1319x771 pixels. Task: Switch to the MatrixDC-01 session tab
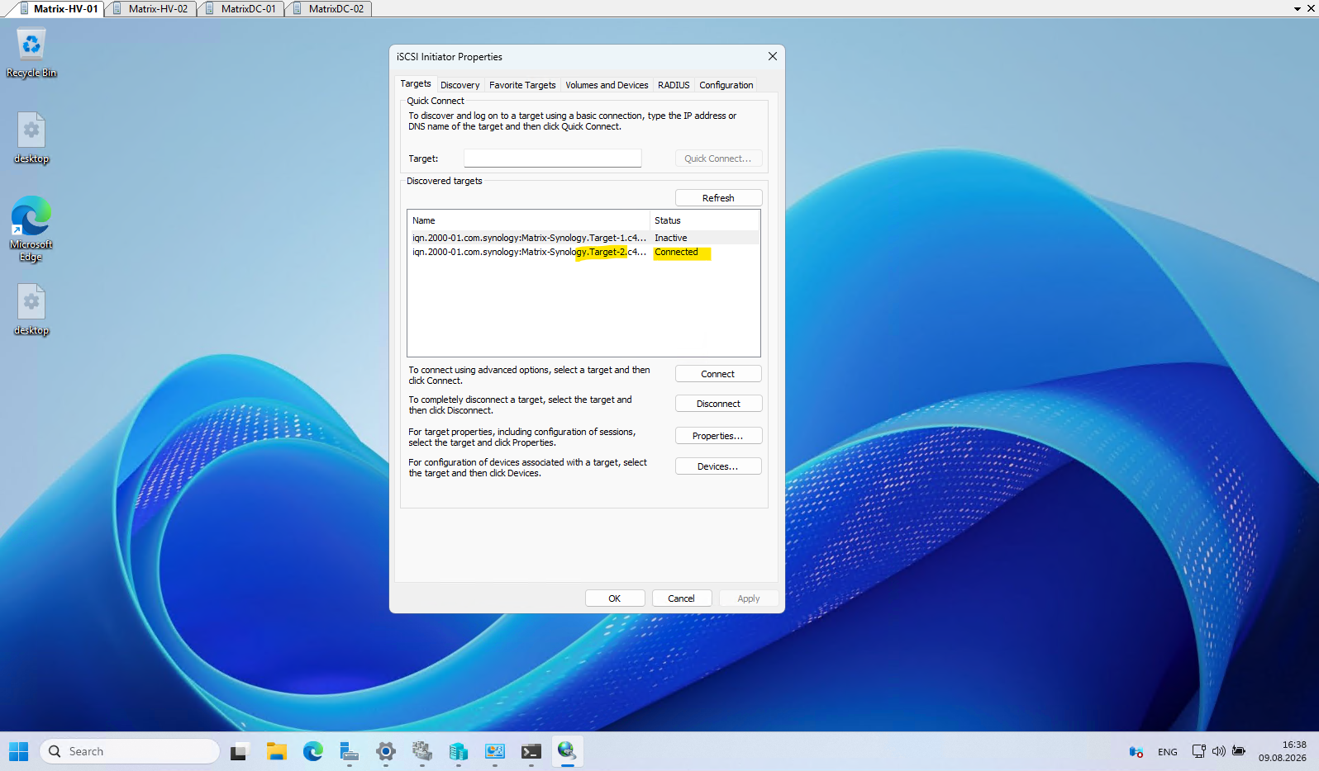240,8
